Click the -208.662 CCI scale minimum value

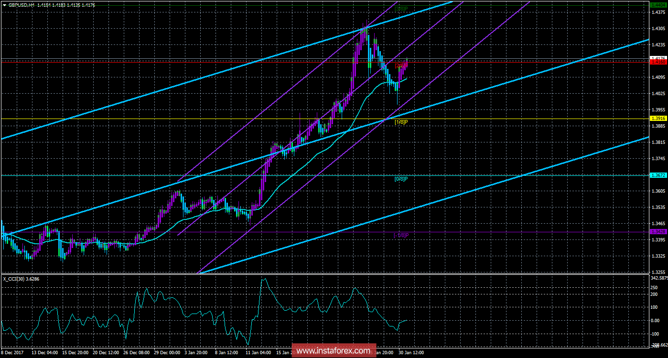pos(658,345)
